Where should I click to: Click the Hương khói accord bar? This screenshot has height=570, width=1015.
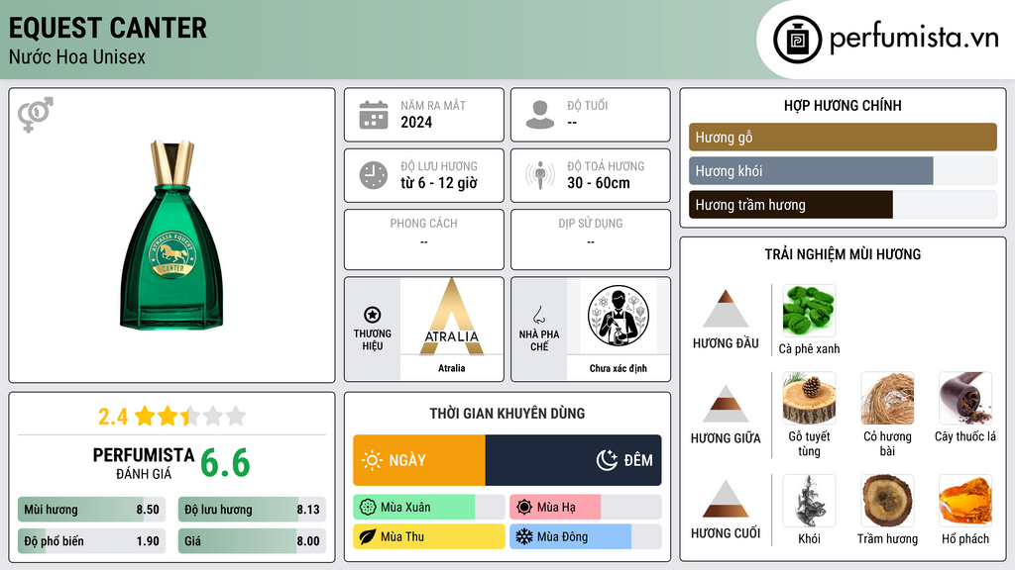tap(843, 171)
